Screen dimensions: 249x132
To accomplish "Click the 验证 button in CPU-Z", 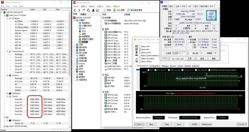I will (202, 59).
